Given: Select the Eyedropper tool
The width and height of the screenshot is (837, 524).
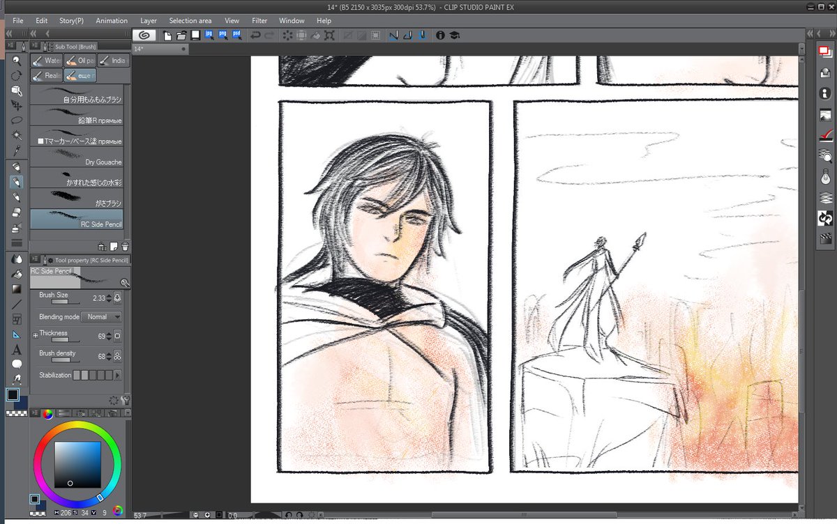Looking at the screenshot, I should tap(17, 151).
